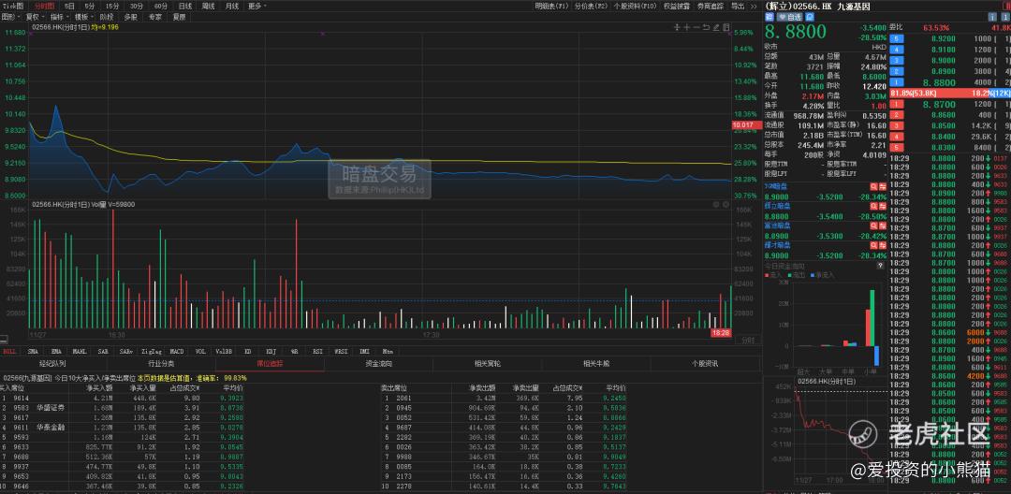Select the 富途暗盘 quote row

[826, 231]
